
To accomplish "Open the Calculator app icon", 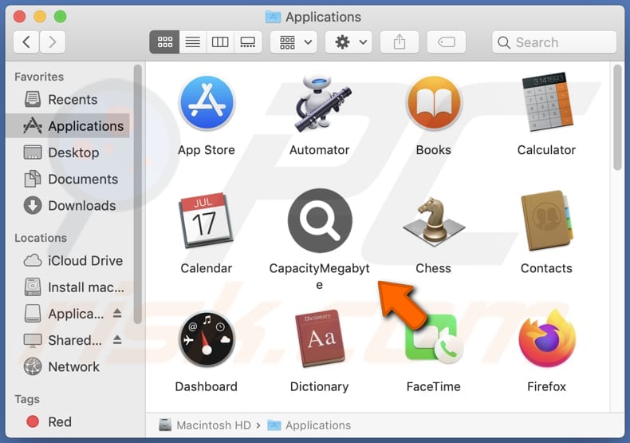I will pos(547,103).
